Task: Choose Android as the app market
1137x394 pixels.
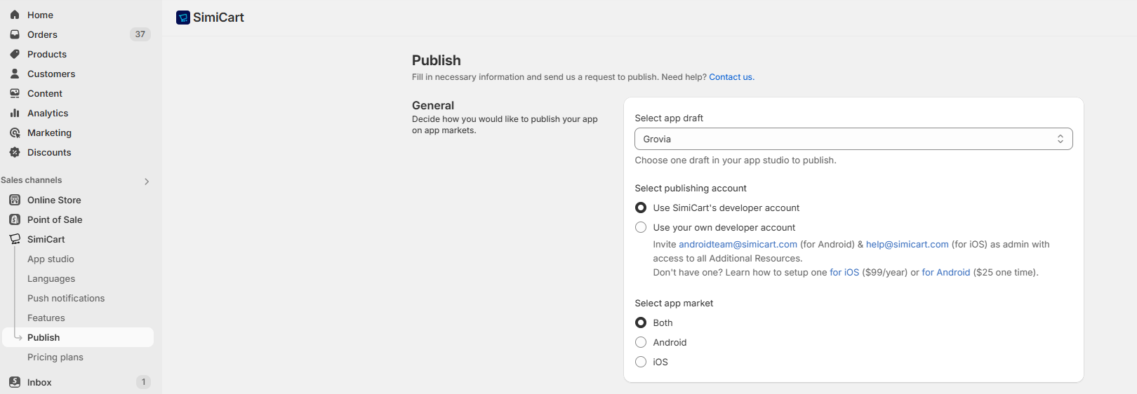Action: (641, 342)
